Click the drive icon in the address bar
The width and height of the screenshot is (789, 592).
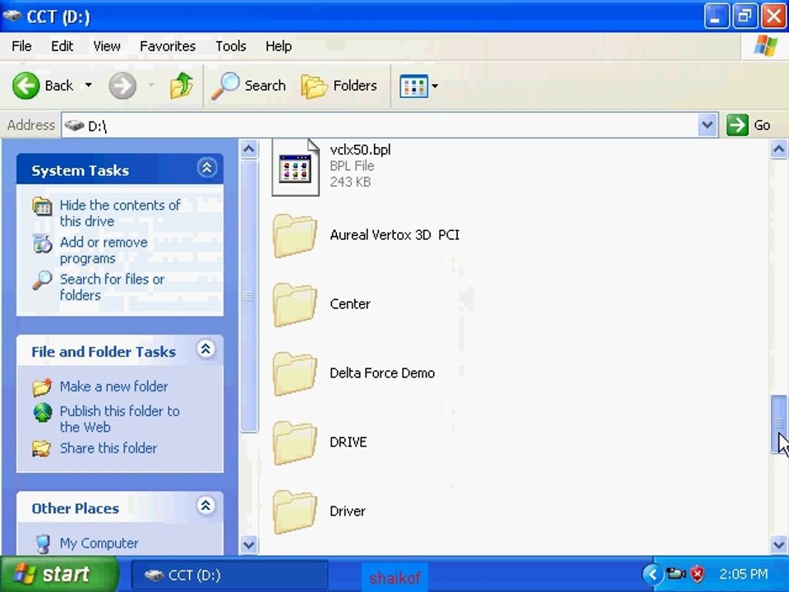(74, 125)
